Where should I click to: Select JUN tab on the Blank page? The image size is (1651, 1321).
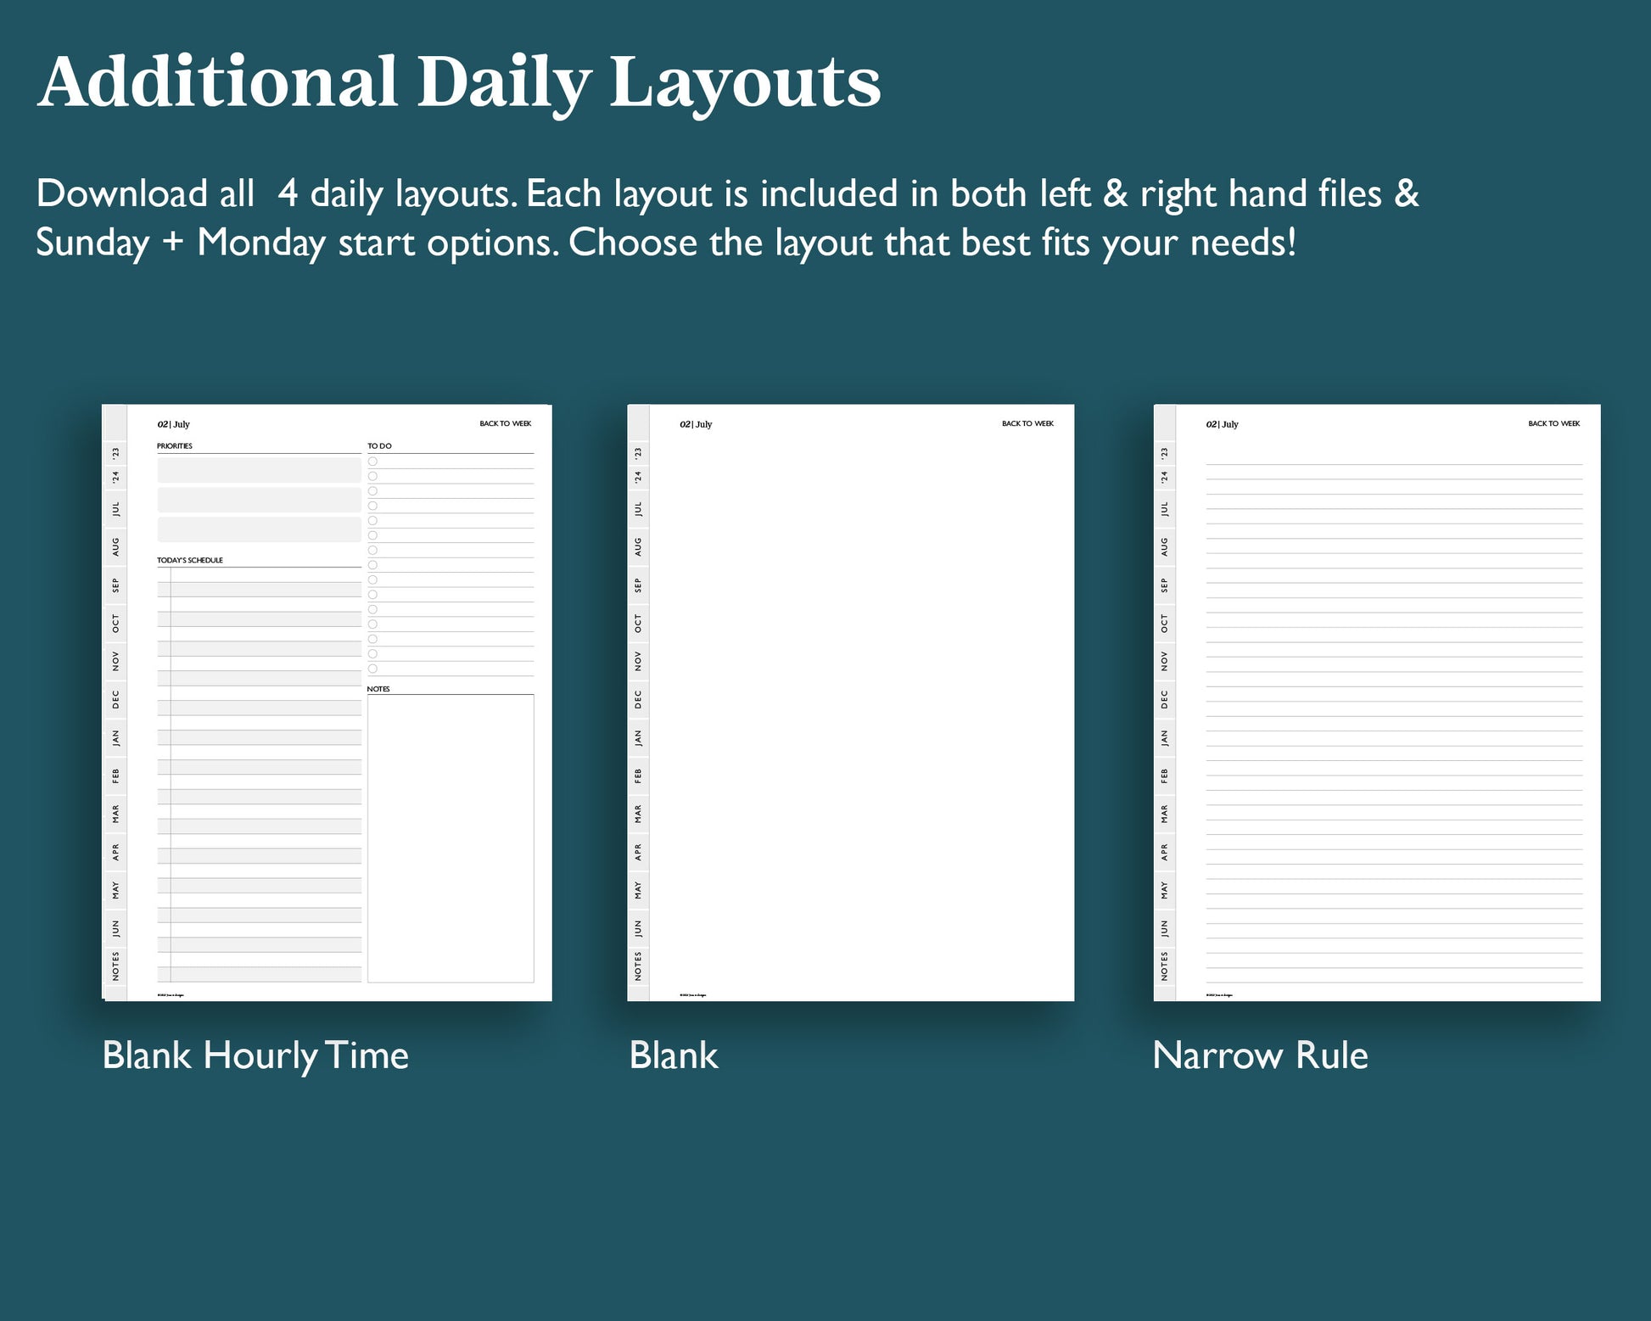639,928
